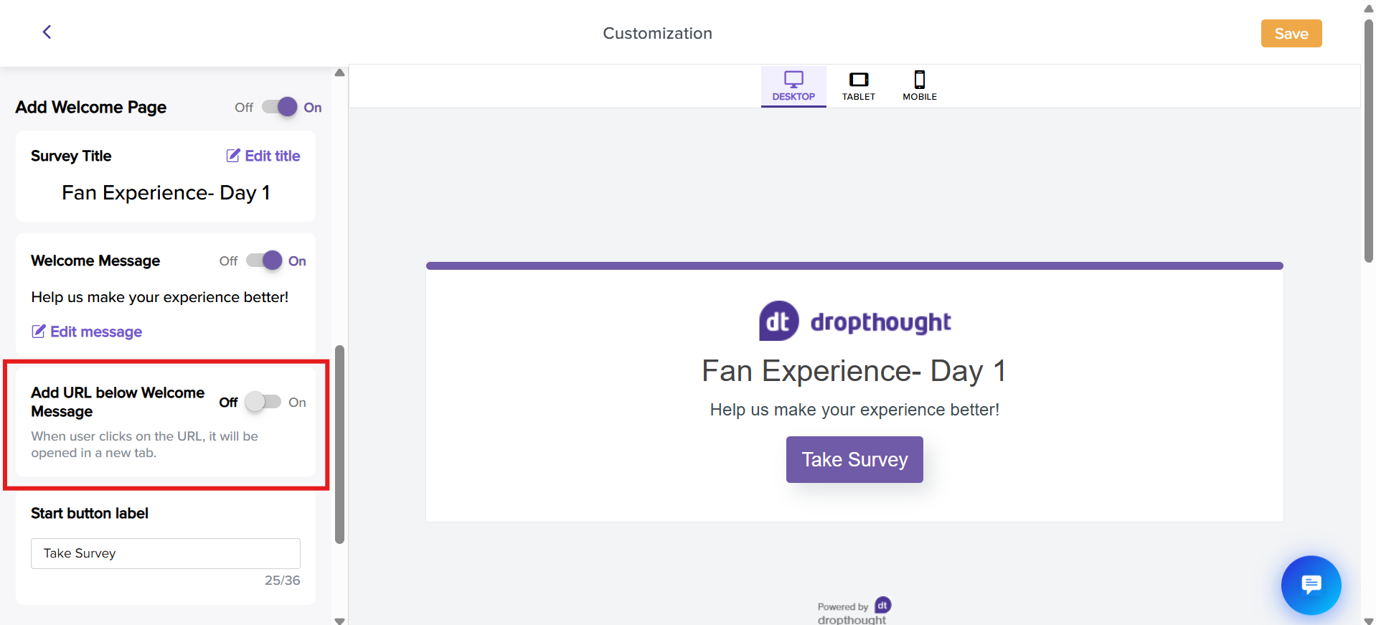Click the dropthought logo in preview
This screenshot has width=1376, height=625.
coord(854,321)
